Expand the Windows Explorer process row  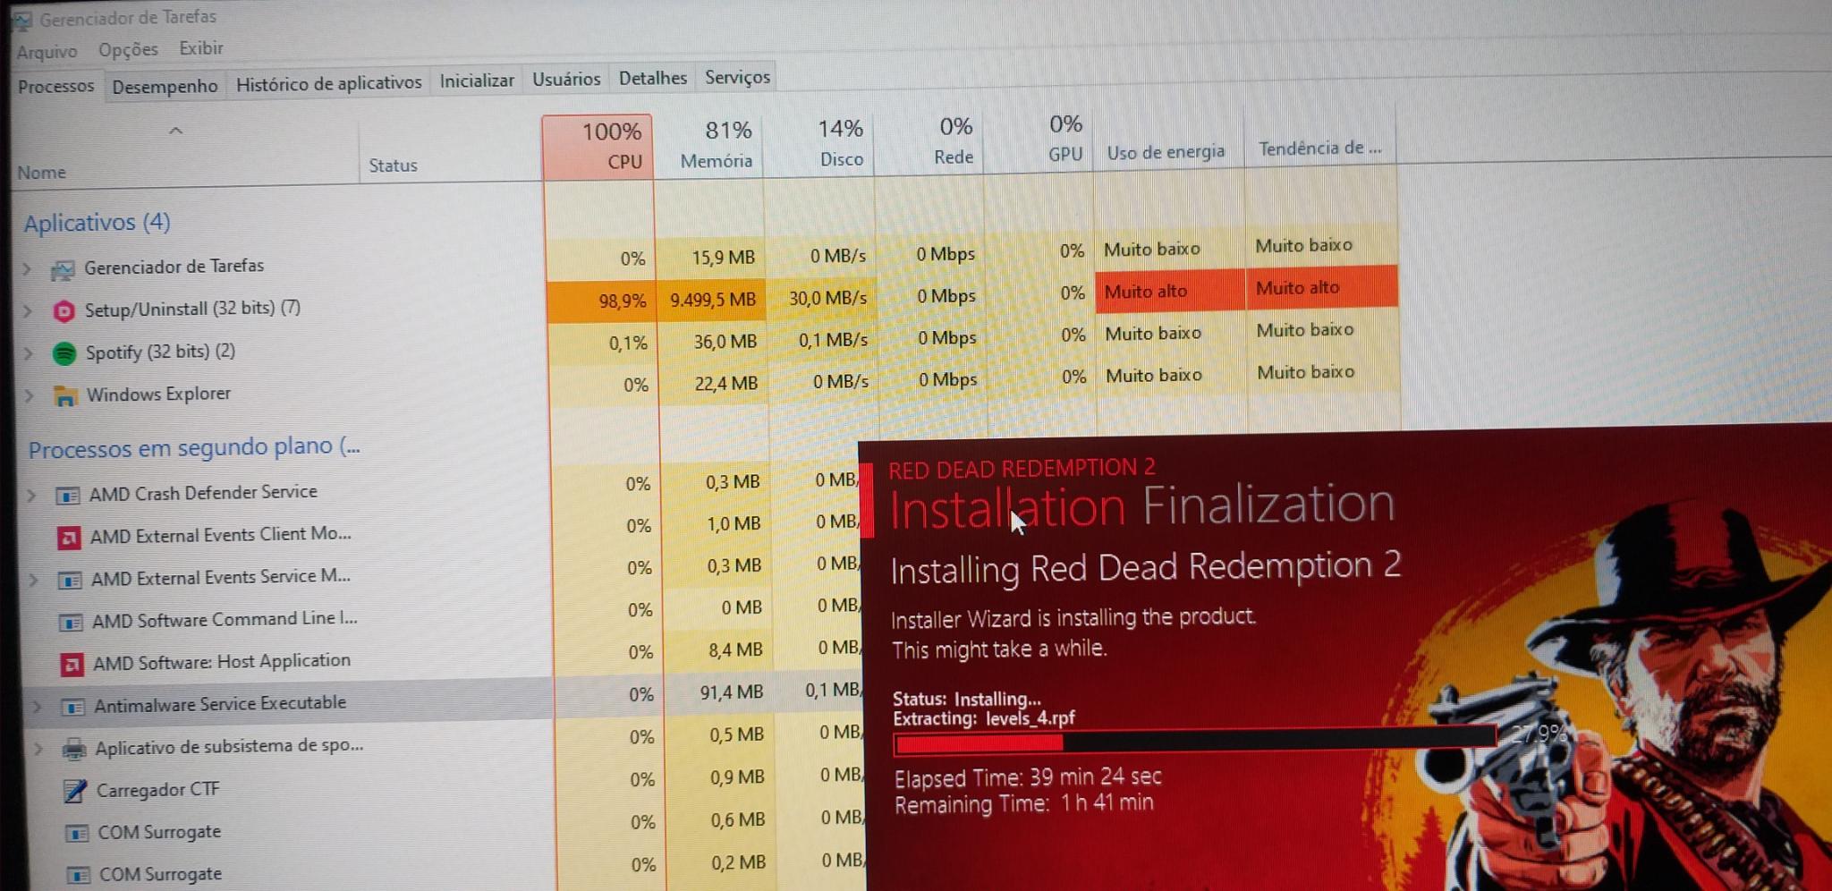[x=30, y=395]
